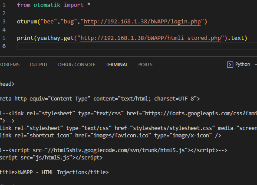Click the Python terminal shell icon
The height and width of the screenshot is (185, 257).
click(x=230, y=65)
